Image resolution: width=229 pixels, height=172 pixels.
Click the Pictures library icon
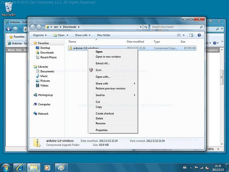[37, 81]
